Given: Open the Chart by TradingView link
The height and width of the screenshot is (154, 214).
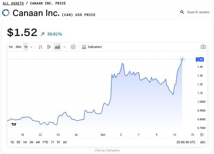Looking at the screenshot, I should coord(107,150).
